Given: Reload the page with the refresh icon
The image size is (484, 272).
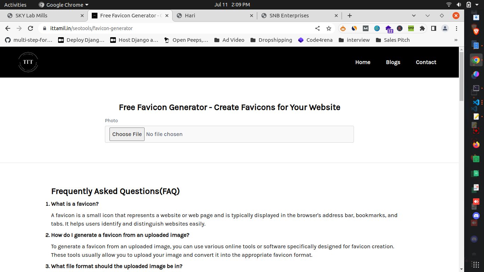Looking at the screenshot, I should (x=30, y=28).
